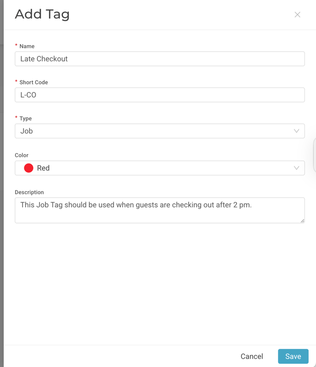This screenshot has height=367, width=316.
Task: Click the dimmed background strip beside dialog
Action: pos(2,183)
